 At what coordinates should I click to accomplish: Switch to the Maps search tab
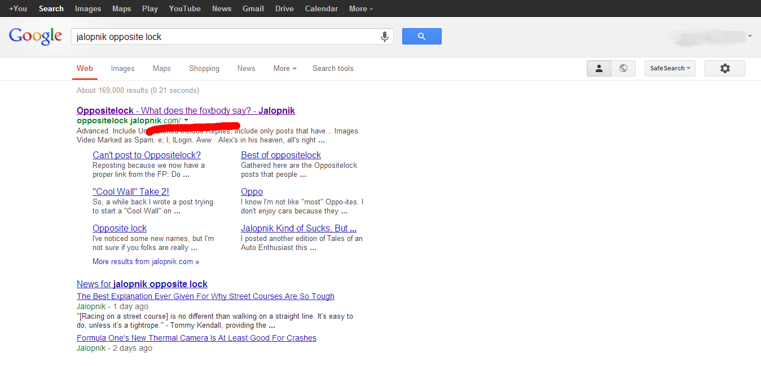click(x=161, y=69)
